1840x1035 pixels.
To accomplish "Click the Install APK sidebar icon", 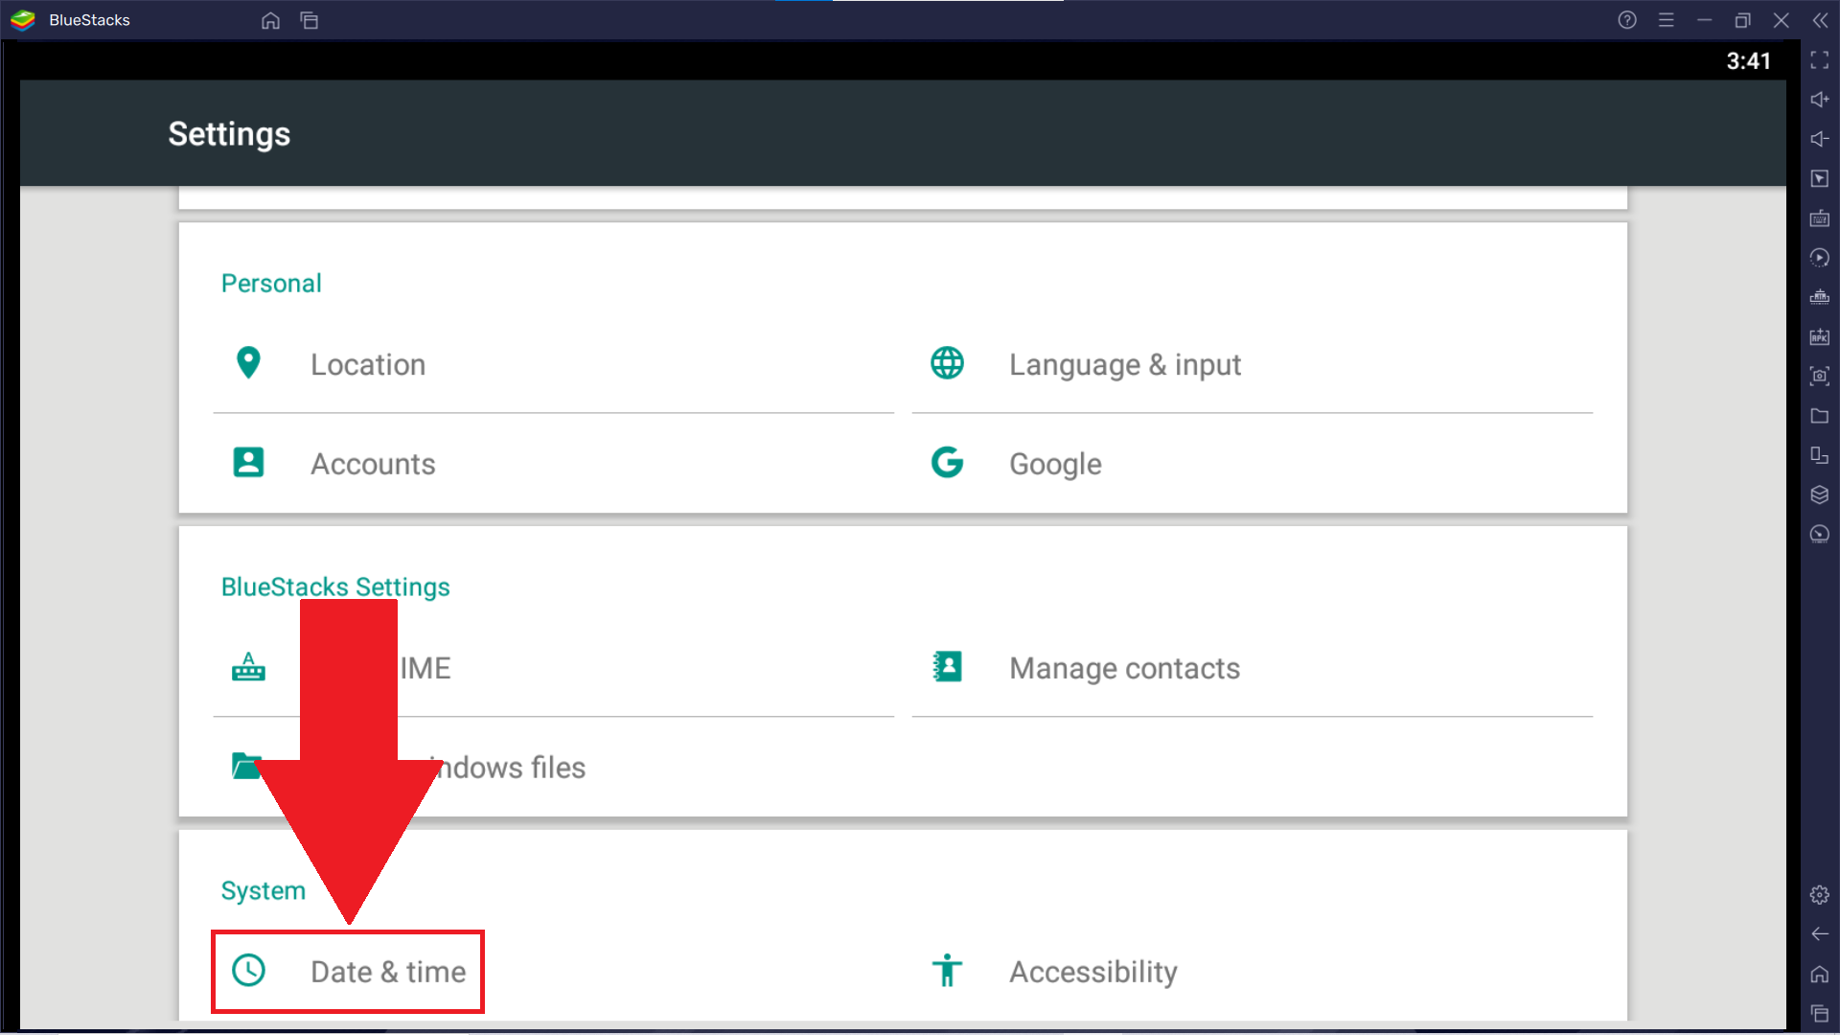I will [1820, 337].
